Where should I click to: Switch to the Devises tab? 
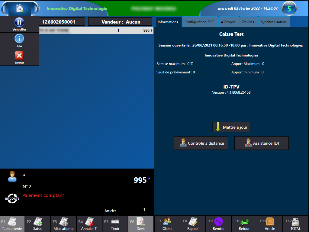248,22
